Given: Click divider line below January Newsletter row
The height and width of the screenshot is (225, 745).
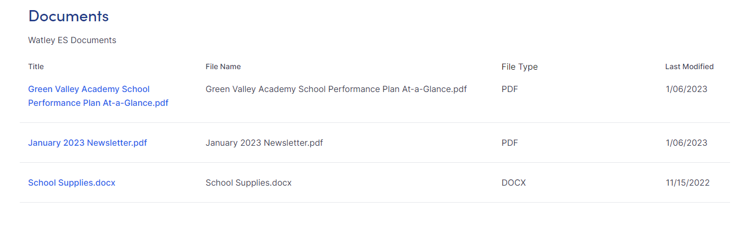Looking at the screenshot, I should (x=374, y=162).
